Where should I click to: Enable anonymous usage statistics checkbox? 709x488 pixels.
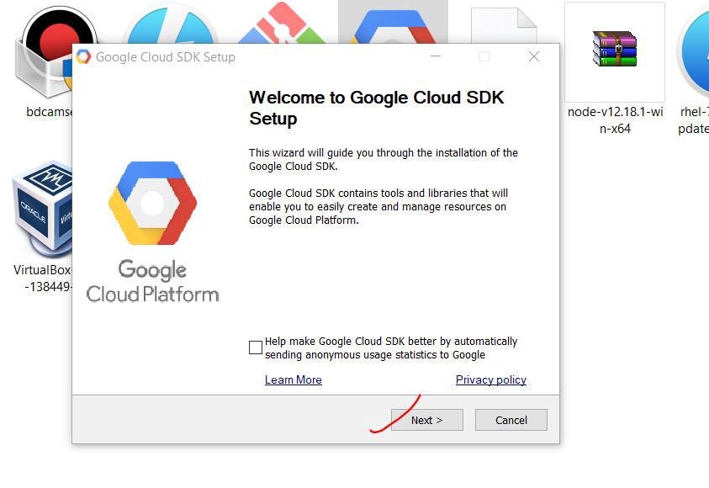click(x=256, y=347)
